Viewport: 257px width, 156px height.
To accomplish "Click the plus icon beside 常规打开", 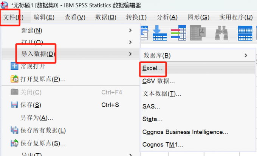I will 14,66.
